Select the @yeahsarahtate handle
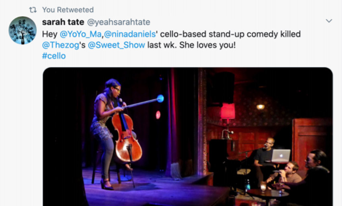Image resolution: width=342 pixels, height=206 pixels. tap(119, 22)
